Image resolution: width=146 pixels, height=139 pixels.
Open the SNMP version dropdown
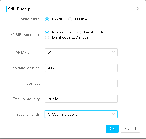click(81, 52)
